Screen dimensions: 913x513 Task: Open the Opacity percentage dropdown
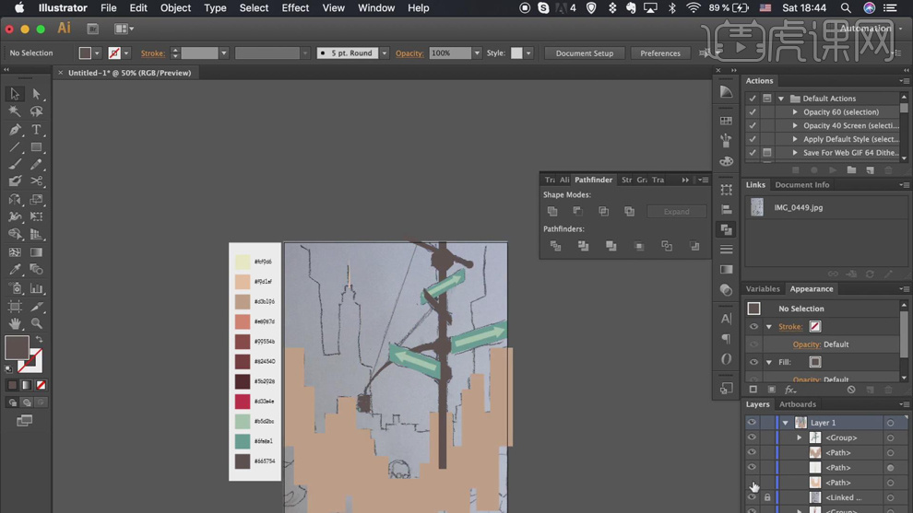point(477,53)
